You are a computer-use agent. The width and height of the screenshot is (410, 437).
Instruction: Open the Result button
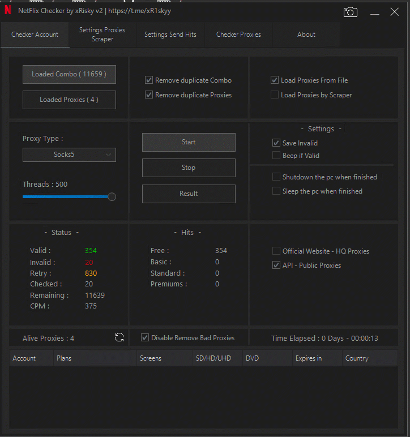click(x=189, y=194)
